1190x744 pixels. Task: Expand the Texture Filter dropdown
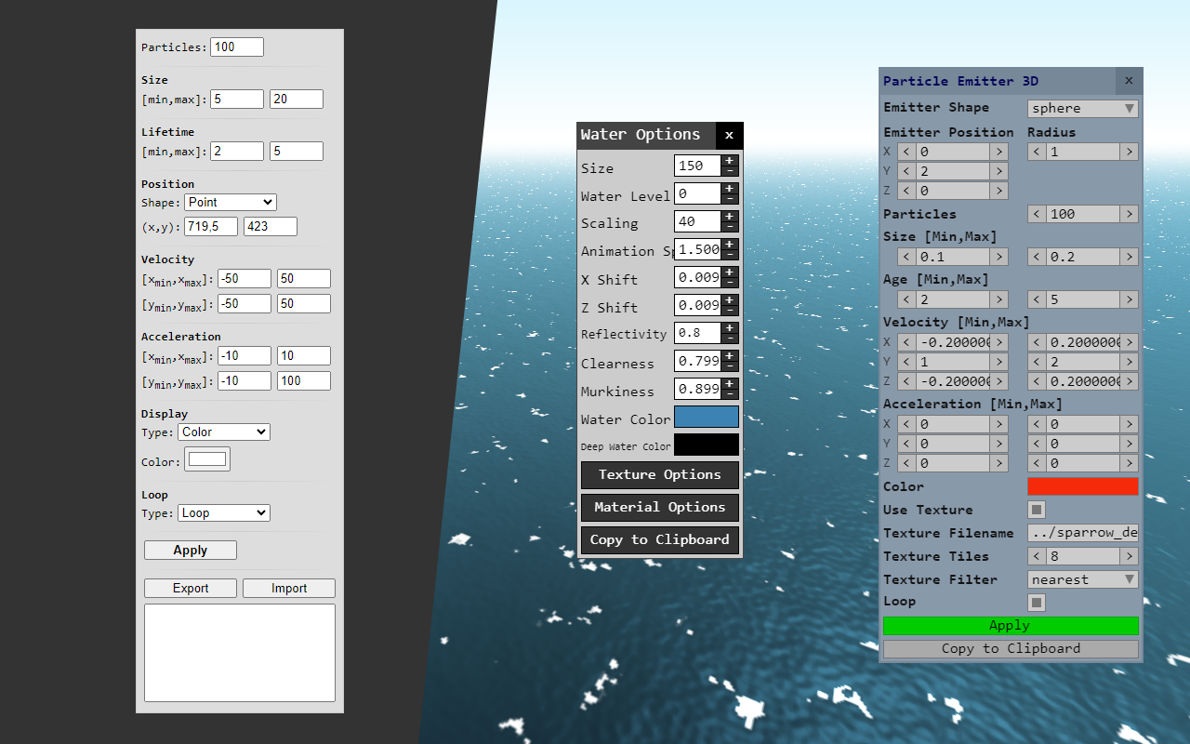pos(1082,579)
